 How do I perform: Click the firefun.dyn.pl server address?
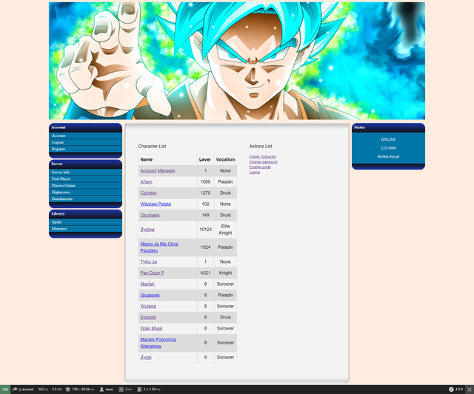(388, 156)
